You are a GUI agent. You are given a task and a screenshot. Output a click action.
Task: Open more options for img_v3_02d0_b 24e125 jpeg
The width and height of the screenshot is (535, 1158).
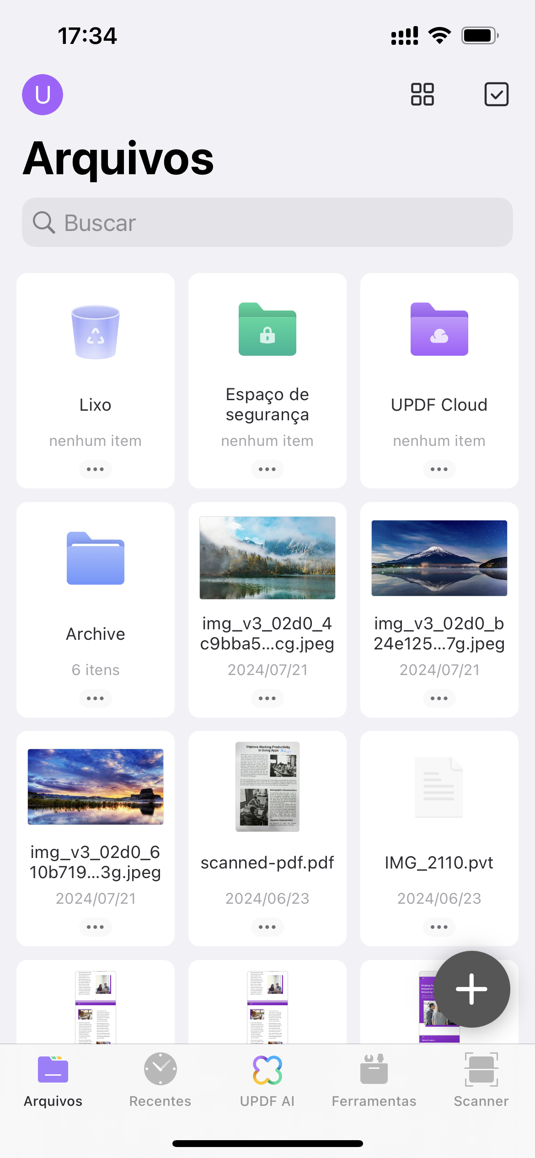(x=439, y=698)
